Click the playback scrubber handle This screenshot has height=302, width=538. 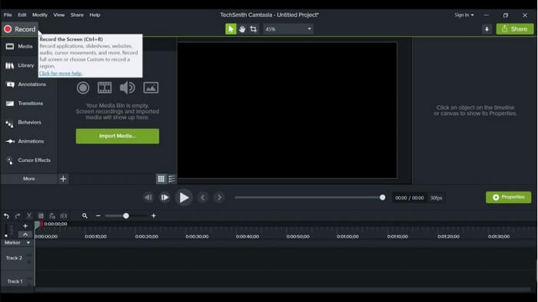[382, 197]
